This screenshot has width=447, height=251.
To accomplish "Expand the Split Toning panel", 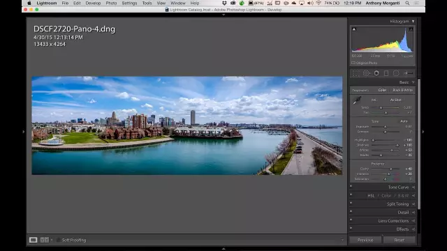I will tap(413, 204).
